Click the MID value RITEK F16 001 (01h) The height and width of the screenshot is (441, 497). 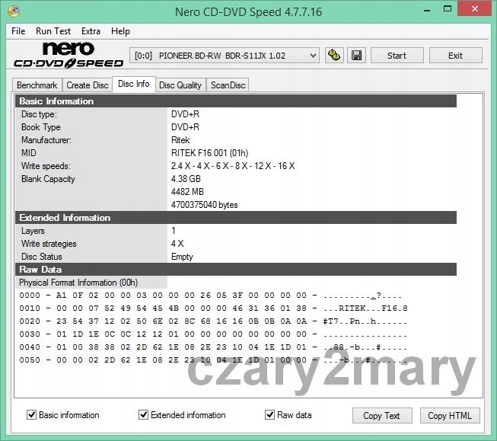(x=209, y=153)
